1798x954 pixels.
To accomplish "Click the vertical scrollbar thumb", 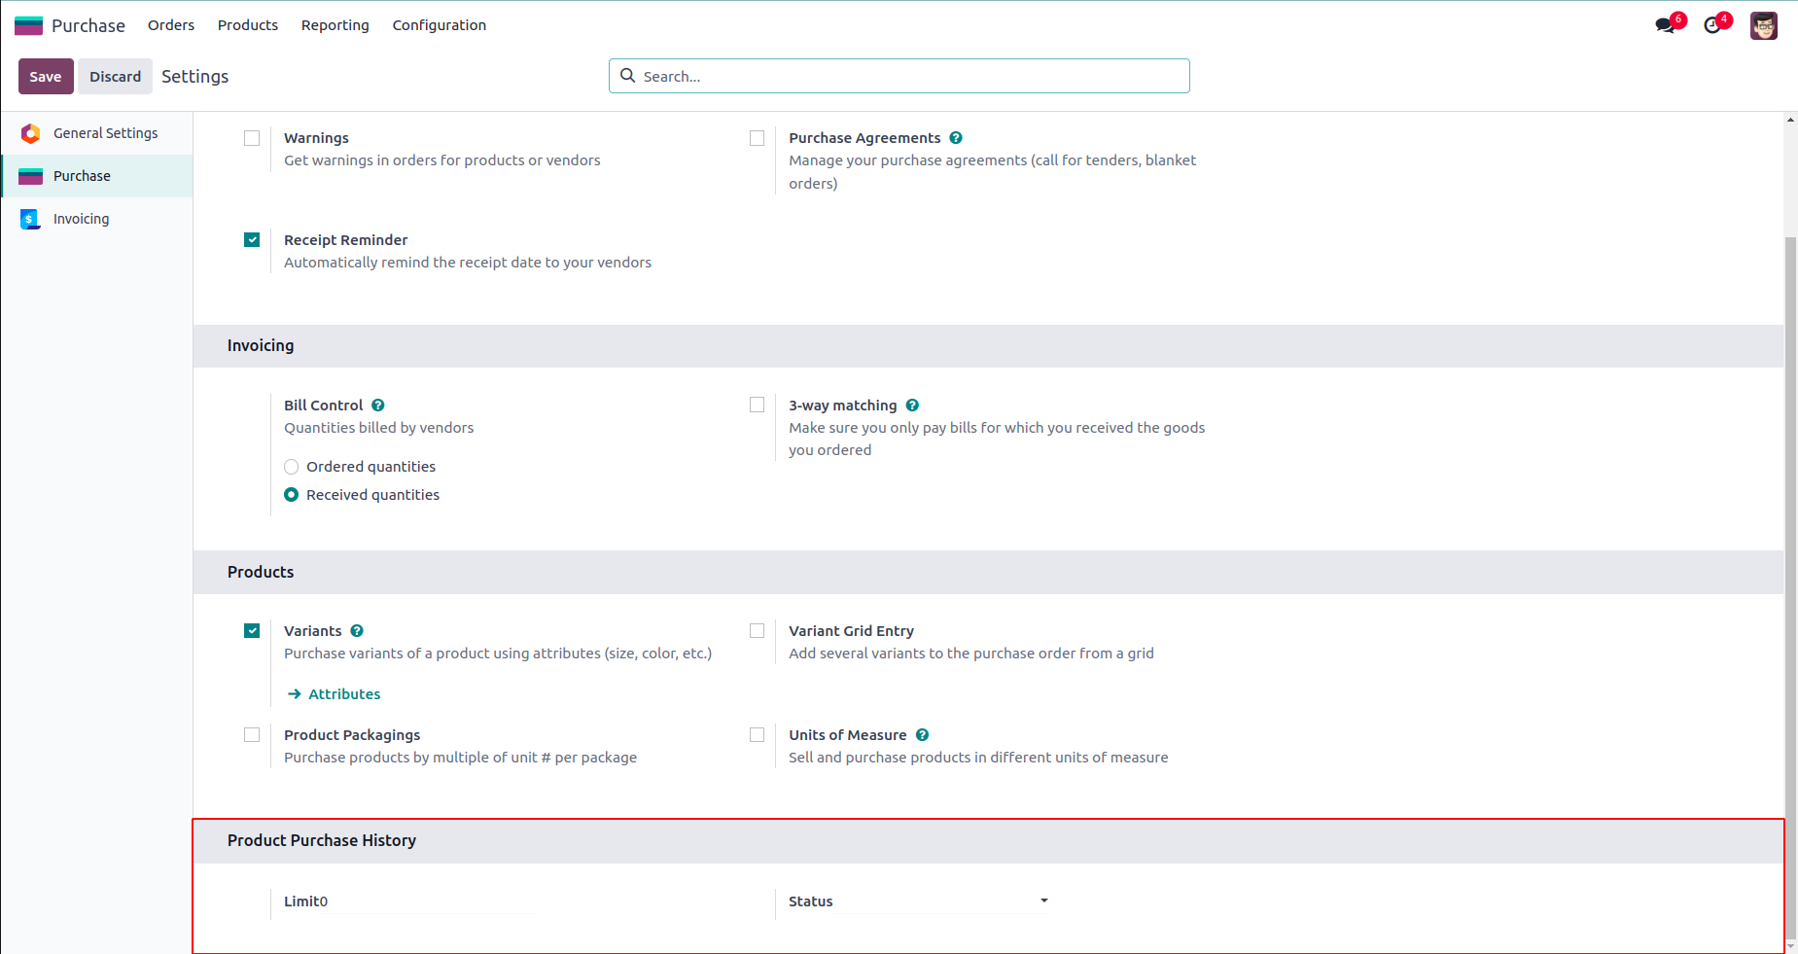I will click(1790, 587).
